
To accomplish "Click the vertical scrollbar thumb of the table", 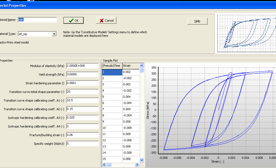I will click(142, 70).
